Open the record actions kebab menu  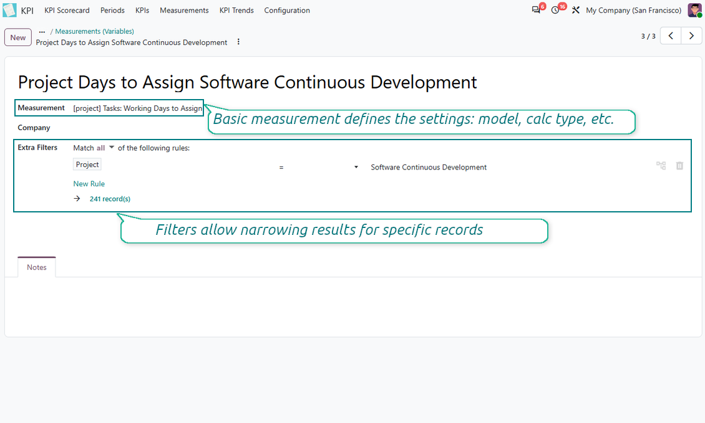pos(238,42)
